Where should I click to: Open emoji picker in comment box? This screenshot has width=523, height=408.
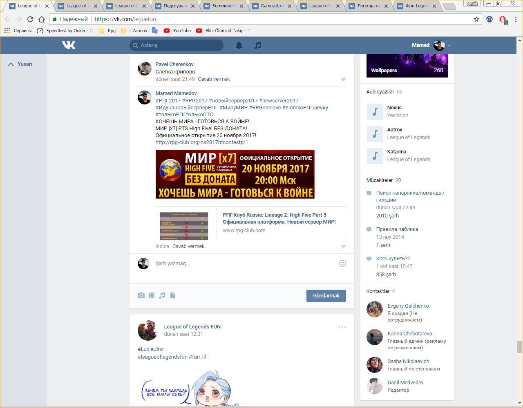click(342, 264)
